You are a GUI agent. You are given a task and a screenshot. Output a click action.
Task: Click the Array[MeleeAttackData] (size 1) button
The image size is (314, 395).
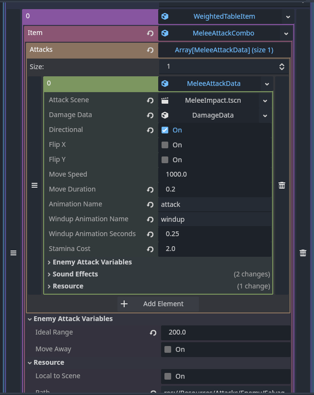click(224, 50)
